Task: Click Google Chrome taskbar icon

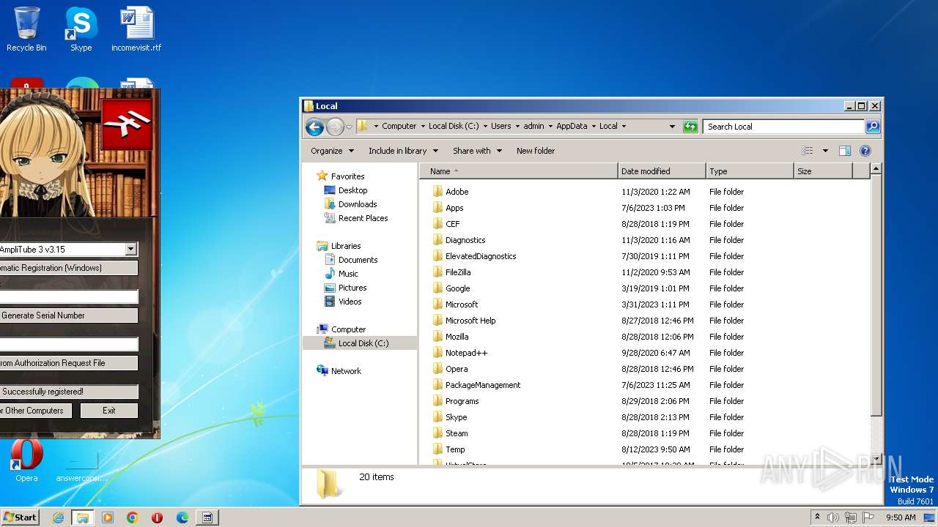Action: pyautogui.click(x=133, y=517)
